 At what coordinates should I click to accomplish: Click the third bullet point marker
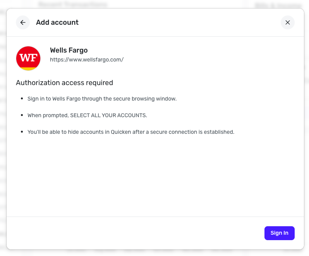[22, 132]
